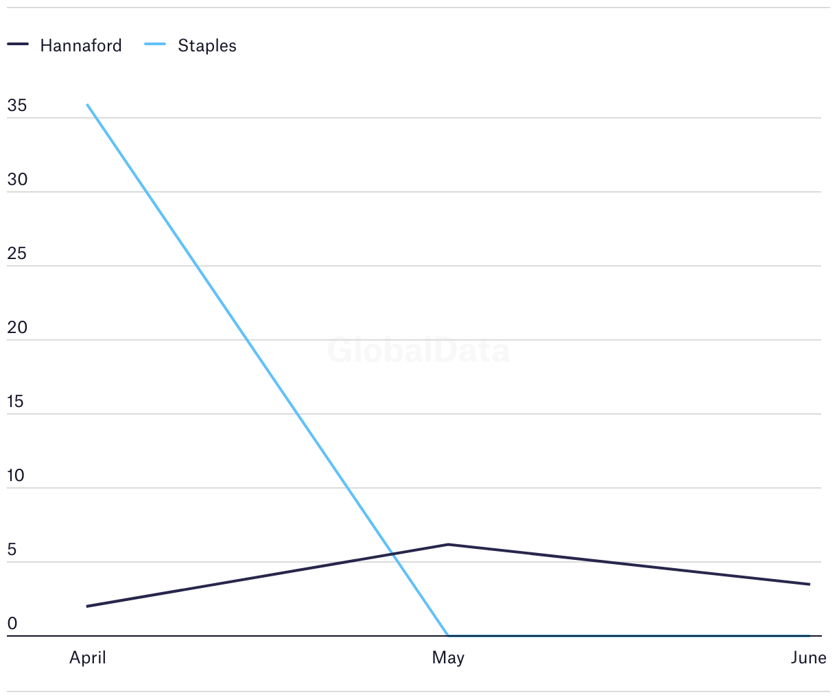
Task: Click the Hannaford peak point at May
Action: coord(448,545)
